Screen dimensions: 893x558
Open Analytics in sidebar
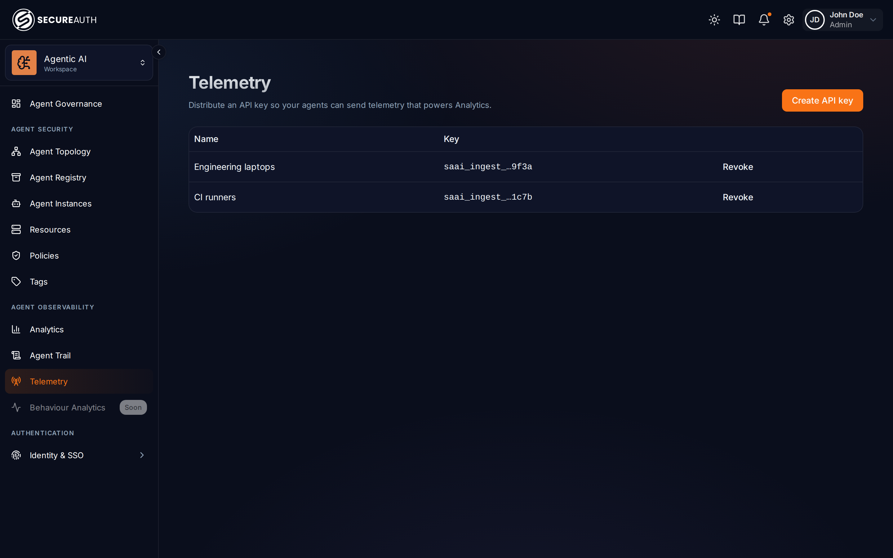(x=78, y=329)
